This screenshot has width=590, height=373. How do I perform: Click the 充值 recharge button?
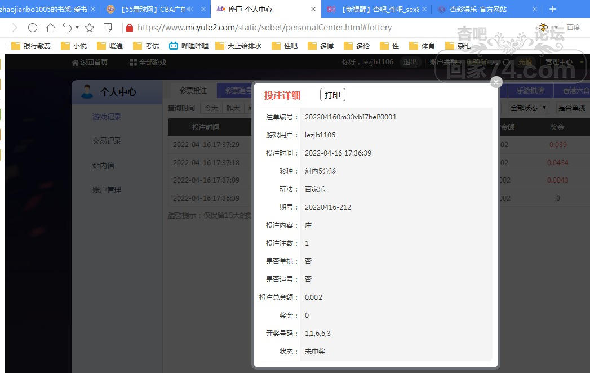(525, 62)
